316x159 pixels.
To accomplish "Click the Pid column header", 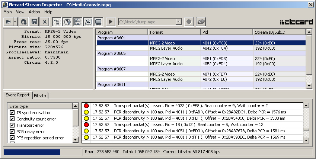I will point(226,32).
